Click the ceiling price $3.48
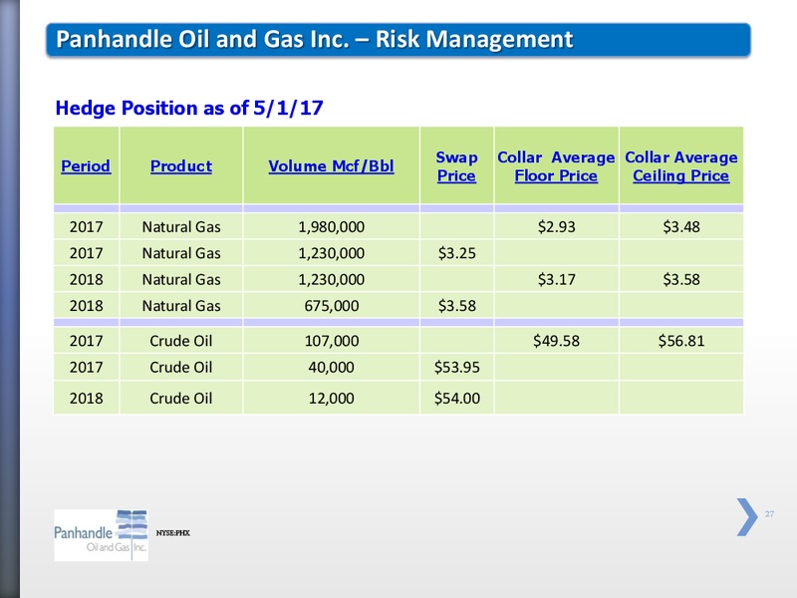This screenshot has height=598, width=797. (x=681, y=227)
